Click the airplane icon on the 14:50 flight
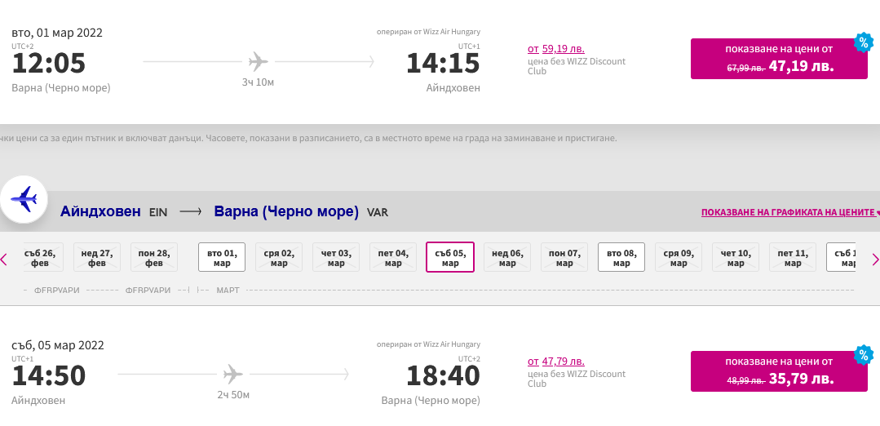Viewport: 880px width, 426px height. click(233, 375)
